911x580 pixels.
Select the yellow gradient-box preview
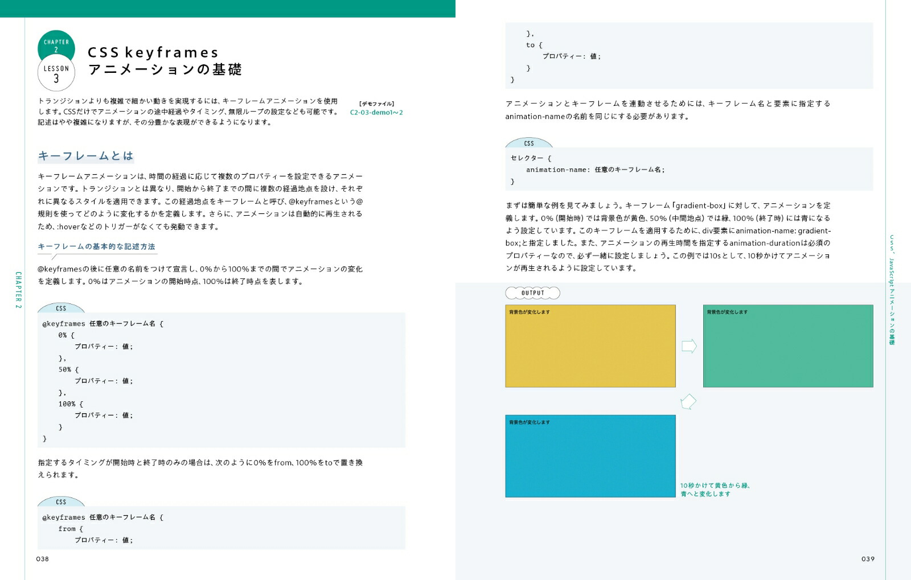[589, 345]
